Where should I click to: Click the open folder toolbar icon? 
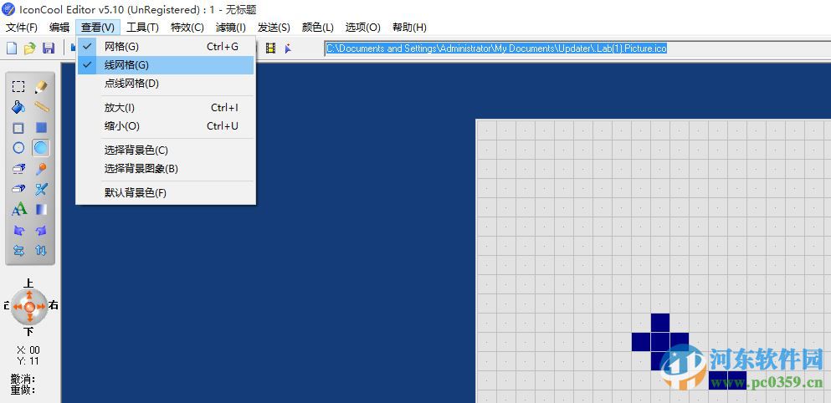(x=29, y=48)
